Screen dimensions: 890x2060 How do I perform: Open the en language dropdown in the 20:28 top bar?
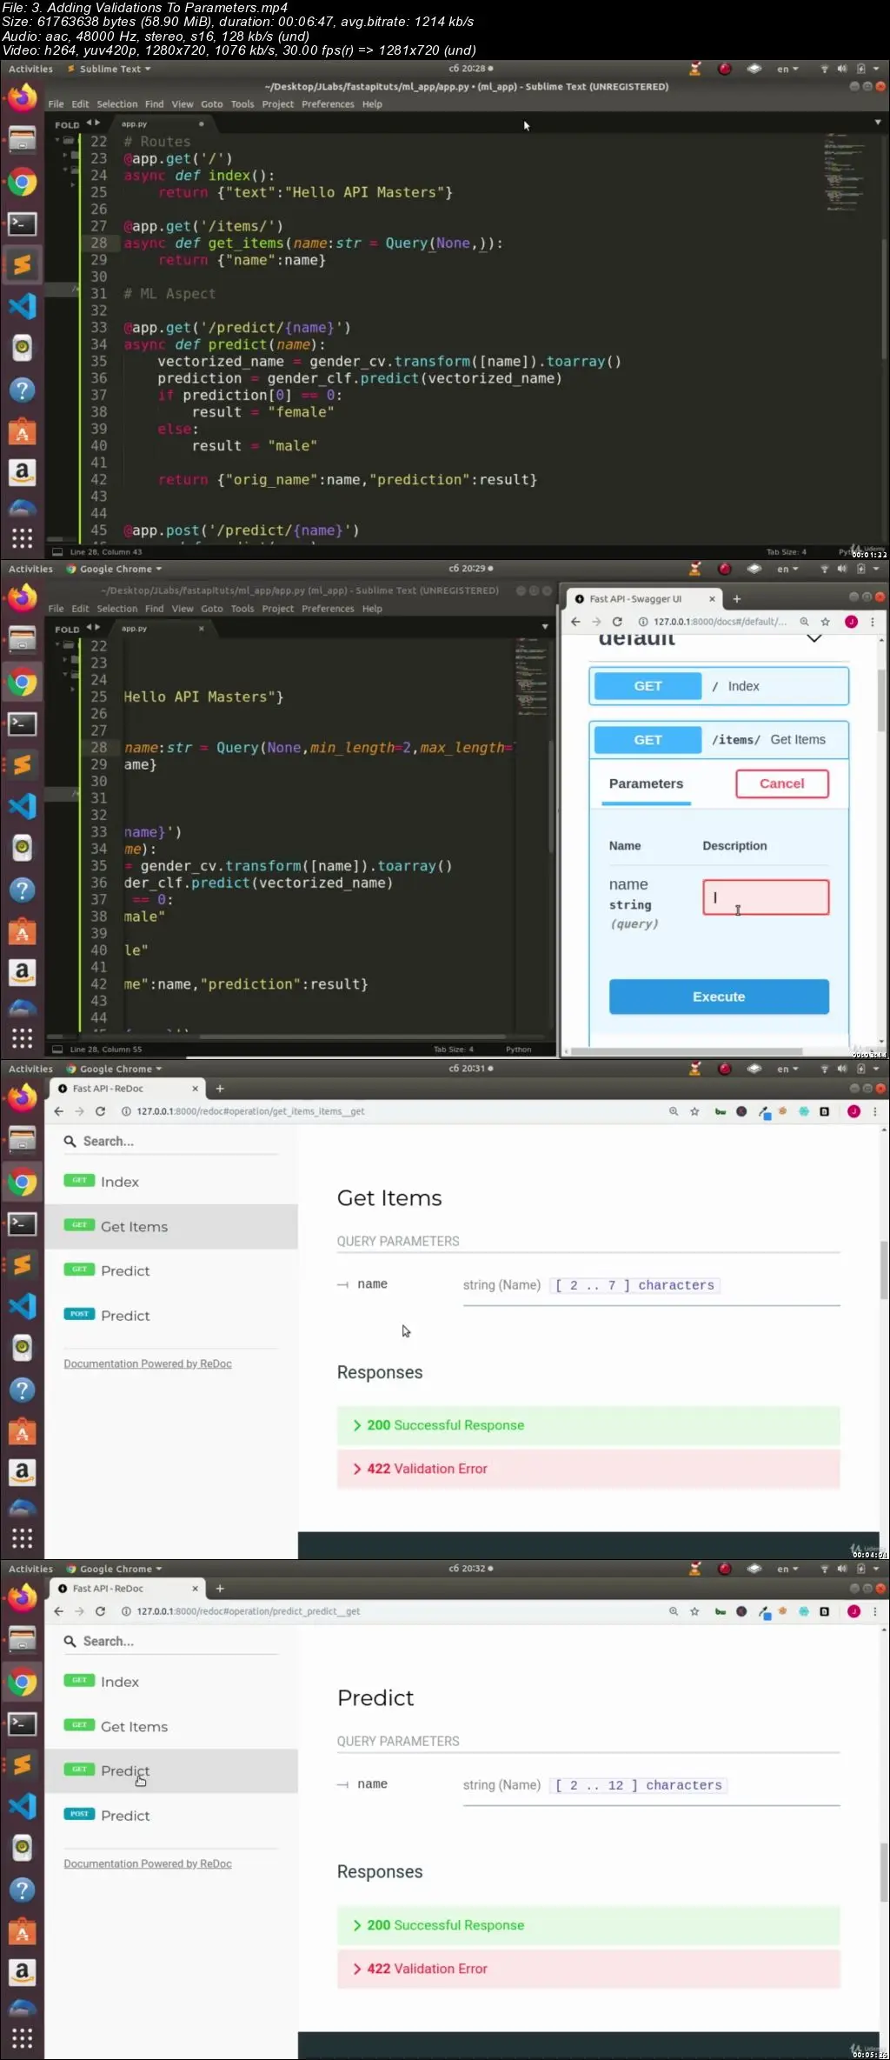tap(787, 70)
